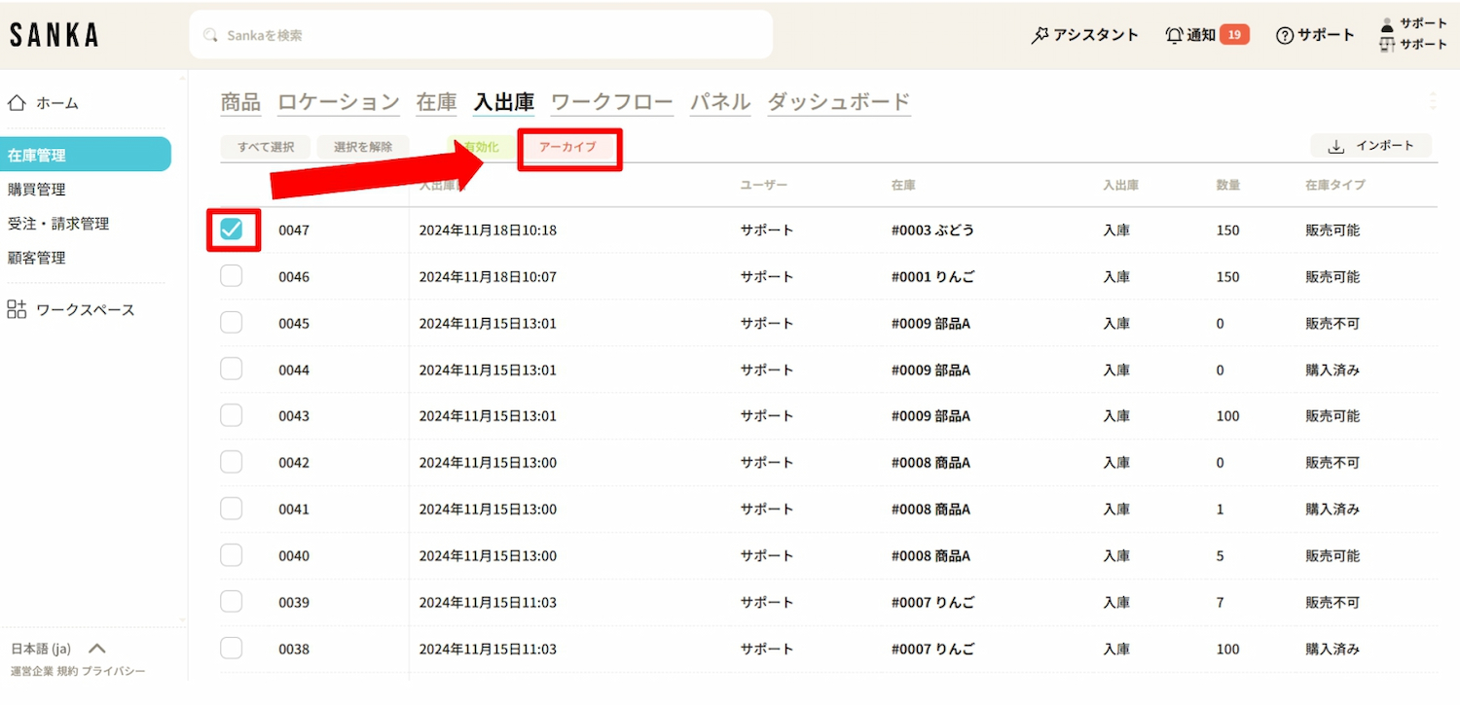Open the 運営企業 footer link

pos(31,671)
